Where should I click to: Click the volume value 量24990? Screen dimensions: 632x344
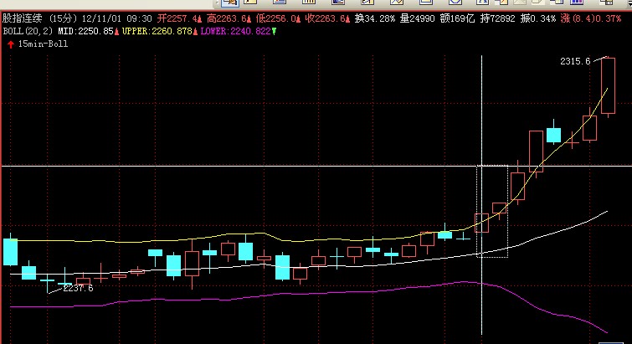[x=417, y=18]
